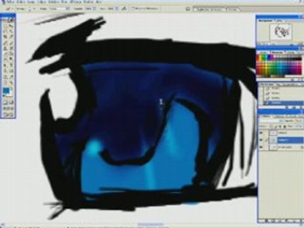Screen dimensions: 304x228
Task: Pick the red swatch in Swatches panel
Action: coord(258,58)
